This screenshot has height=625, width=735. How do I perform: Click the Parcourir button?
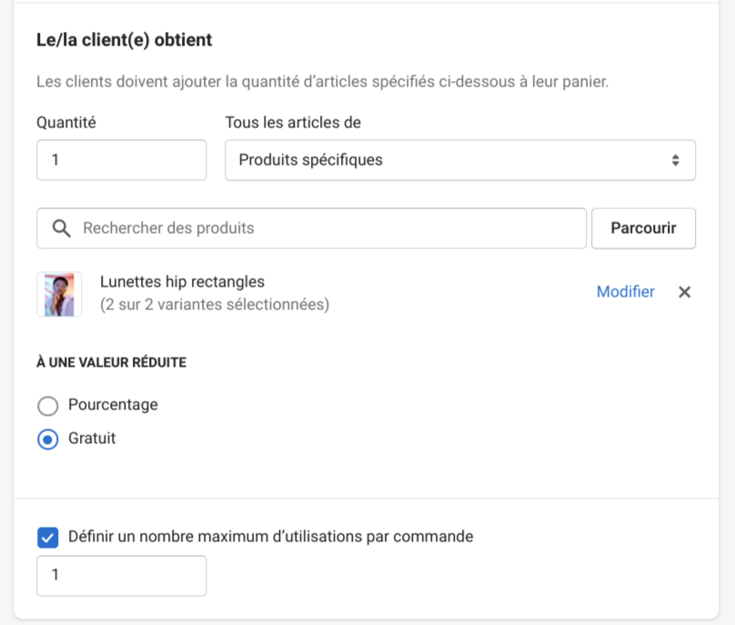[x=643, y=228]
